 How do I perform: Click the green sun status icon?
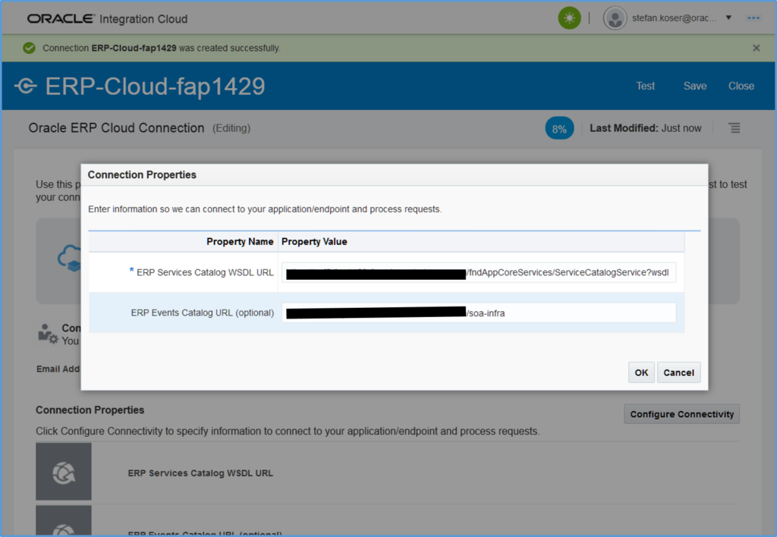click(569, 18)
